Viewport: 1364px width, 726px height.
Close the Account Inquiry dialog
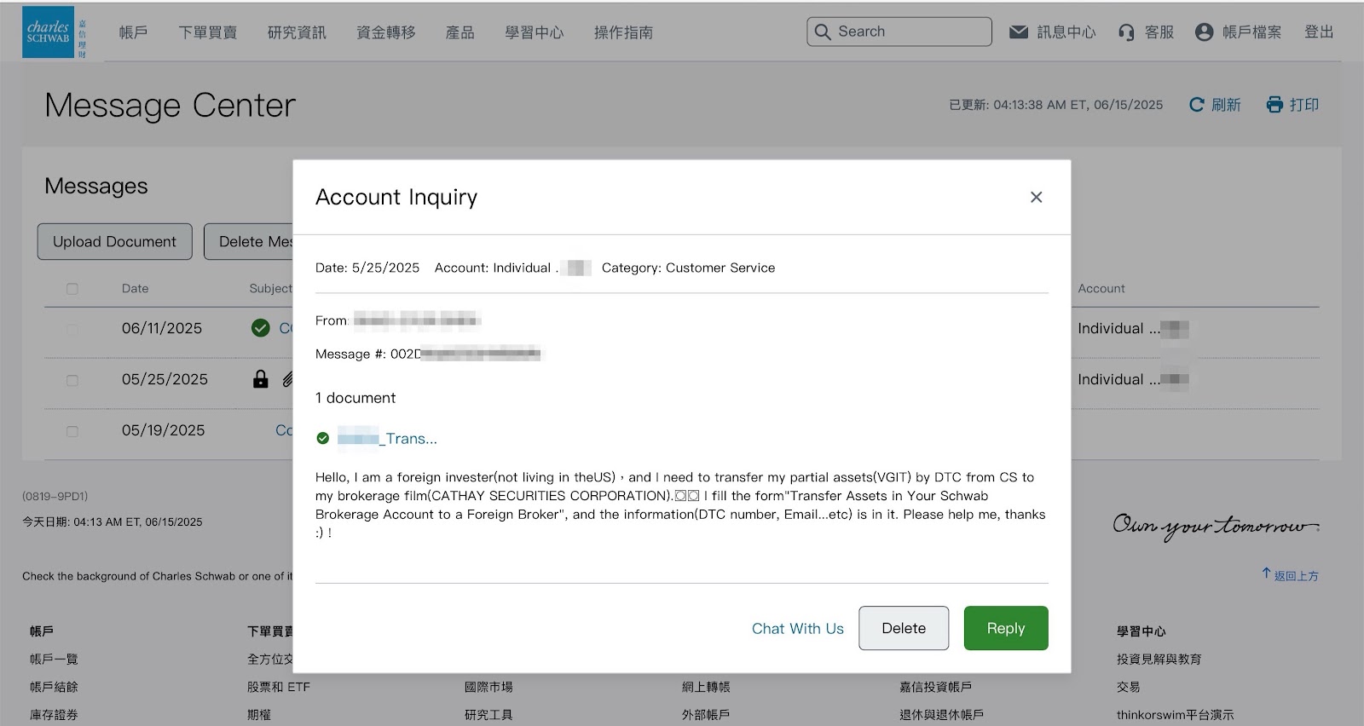pos(1036,197)
